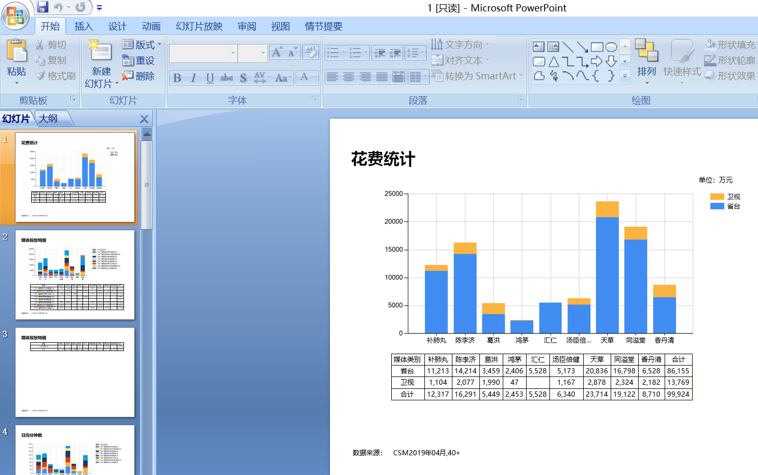Increase the font size
Viewport: 758px width, 475px height.
point(278,52)
